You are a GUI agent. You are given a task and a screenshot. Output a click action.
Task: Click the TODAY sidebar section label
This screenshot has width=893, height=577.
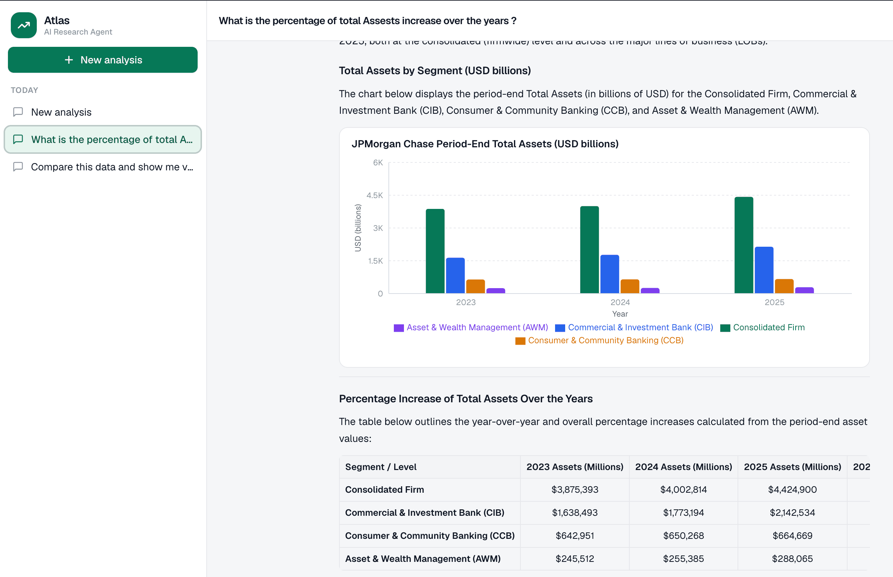(x=25, y=90)
